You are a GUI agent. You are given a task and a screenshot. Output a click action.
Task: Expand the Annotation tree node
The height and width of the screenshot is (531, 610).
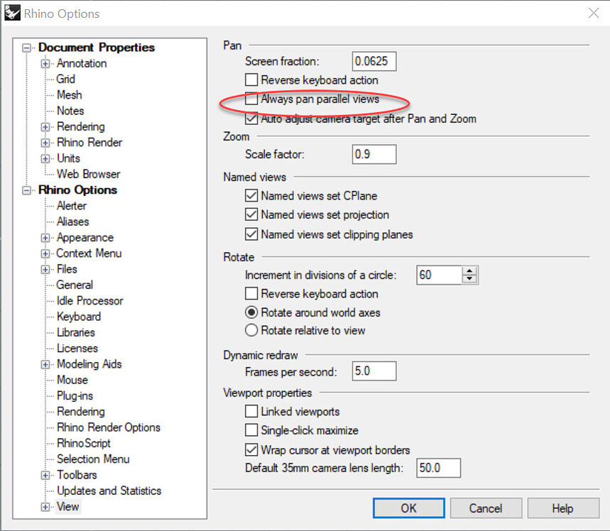pyautogui.click(x=44, y=63)
